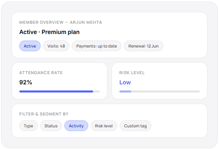Click the attendance rate progress bar

tap(59, 91)
